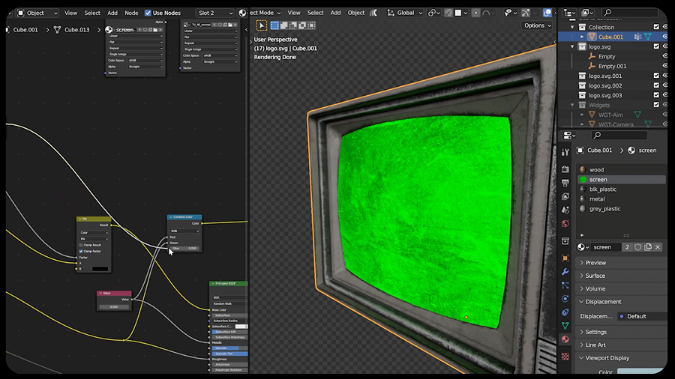Toggle the Use Nodes checkbox
The image size is (675, 379).
pyautogui.click(x=148, y=13)
